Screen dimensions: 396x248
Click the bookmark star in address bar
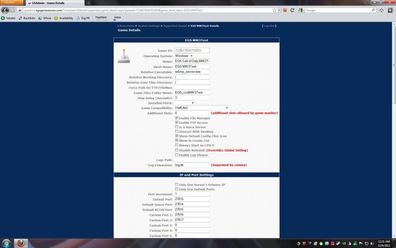[274, 10]
